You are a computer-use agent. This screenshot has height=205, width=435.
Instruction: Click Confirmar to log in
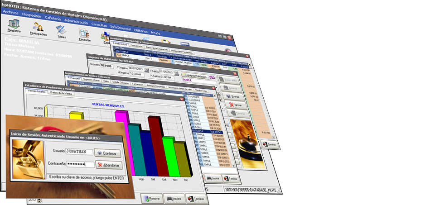108,153
